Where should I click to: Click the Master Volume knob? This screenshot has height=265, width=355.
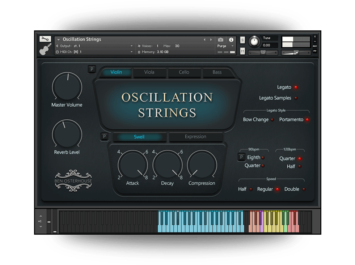tap(67, 87)
